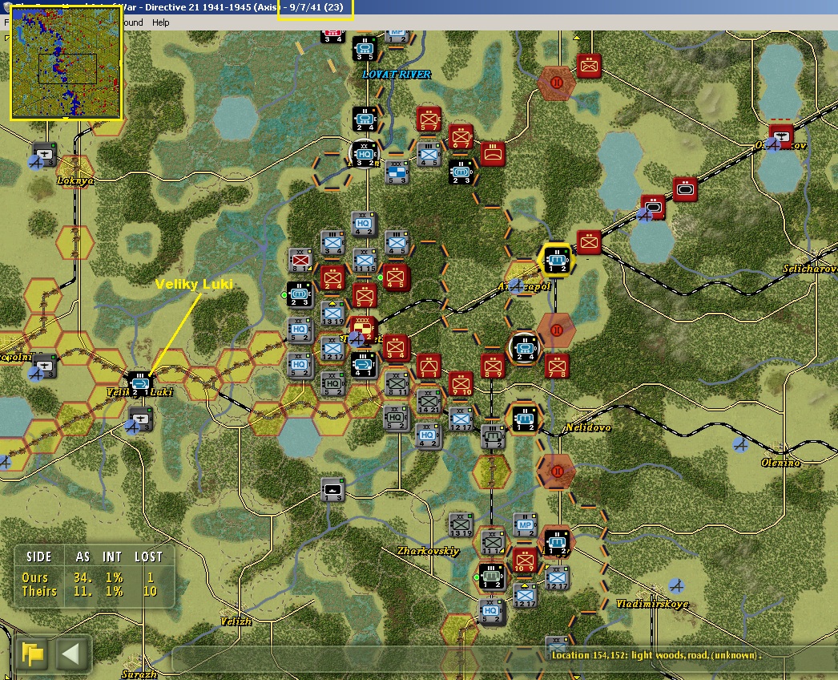The image size is (838, 680).
Task: Select the black unit marked 2 4 below Lovat River label
Action: [x=365, y=119]
